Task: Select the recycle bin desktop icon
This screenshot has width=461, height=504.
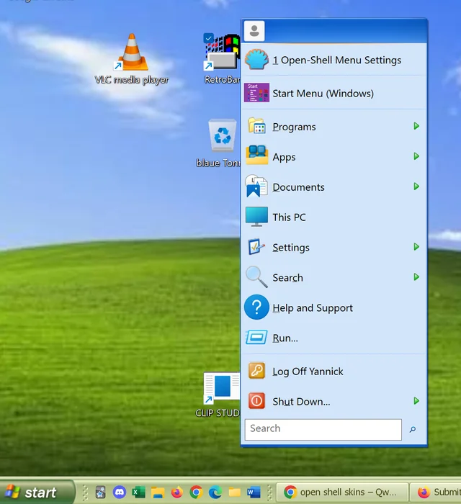Action: (219, 143)
